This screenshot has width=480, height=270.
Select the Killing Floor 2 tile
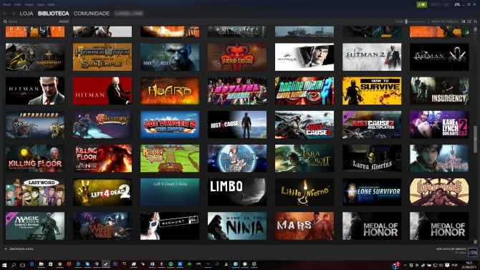tap(102, 158)
